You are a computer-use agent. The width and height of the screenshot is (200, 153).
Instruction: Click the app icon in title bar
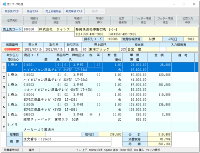(x=4, y=4)
